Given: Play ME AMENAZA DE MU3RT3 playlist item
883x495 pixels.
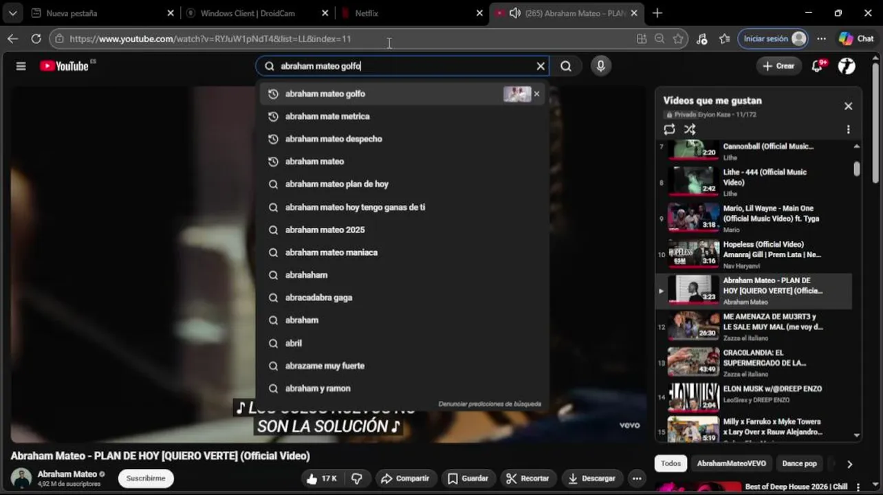Looking at the screenshot, I should point(754,327).
